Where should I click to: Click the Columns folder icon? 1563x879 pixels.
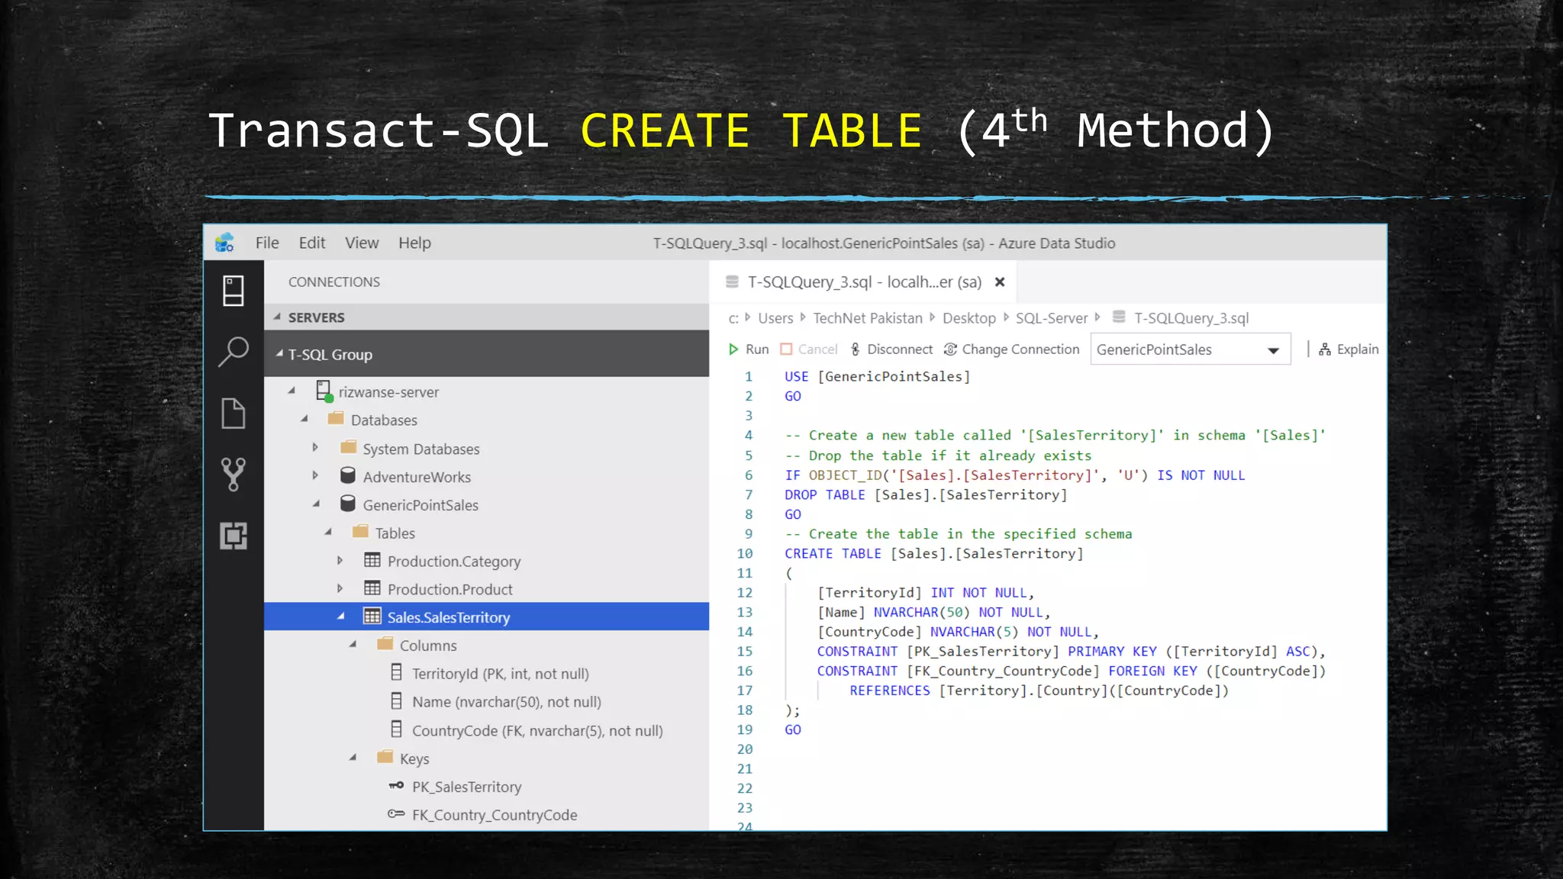[x=385, y=644]
